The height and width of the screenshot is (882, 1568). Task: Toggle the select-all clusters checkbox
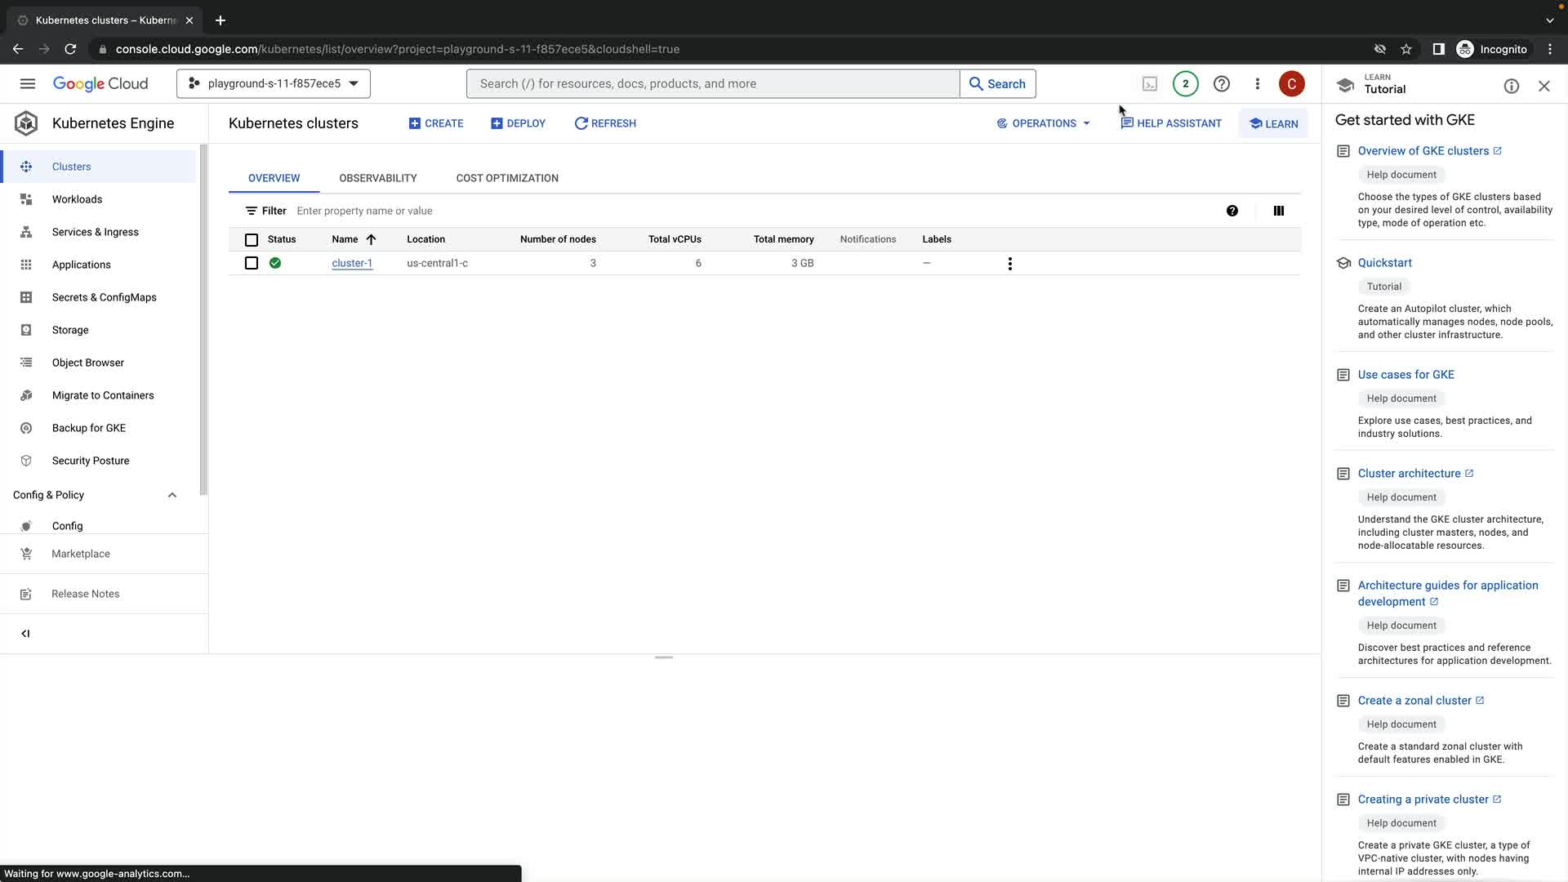252,240
